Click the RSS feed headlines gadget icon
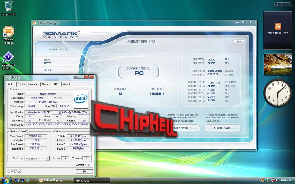Image resolution: width=295 pixels, height=184 pixels. 278,26
